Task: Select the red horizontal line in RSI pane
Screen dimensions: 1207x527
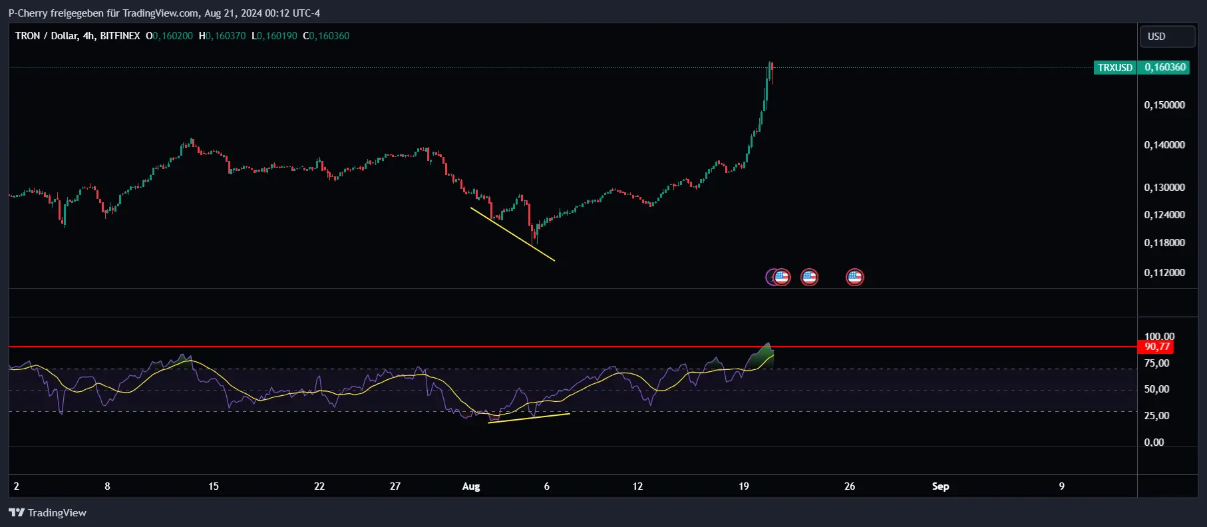Action: pos(572,347)
